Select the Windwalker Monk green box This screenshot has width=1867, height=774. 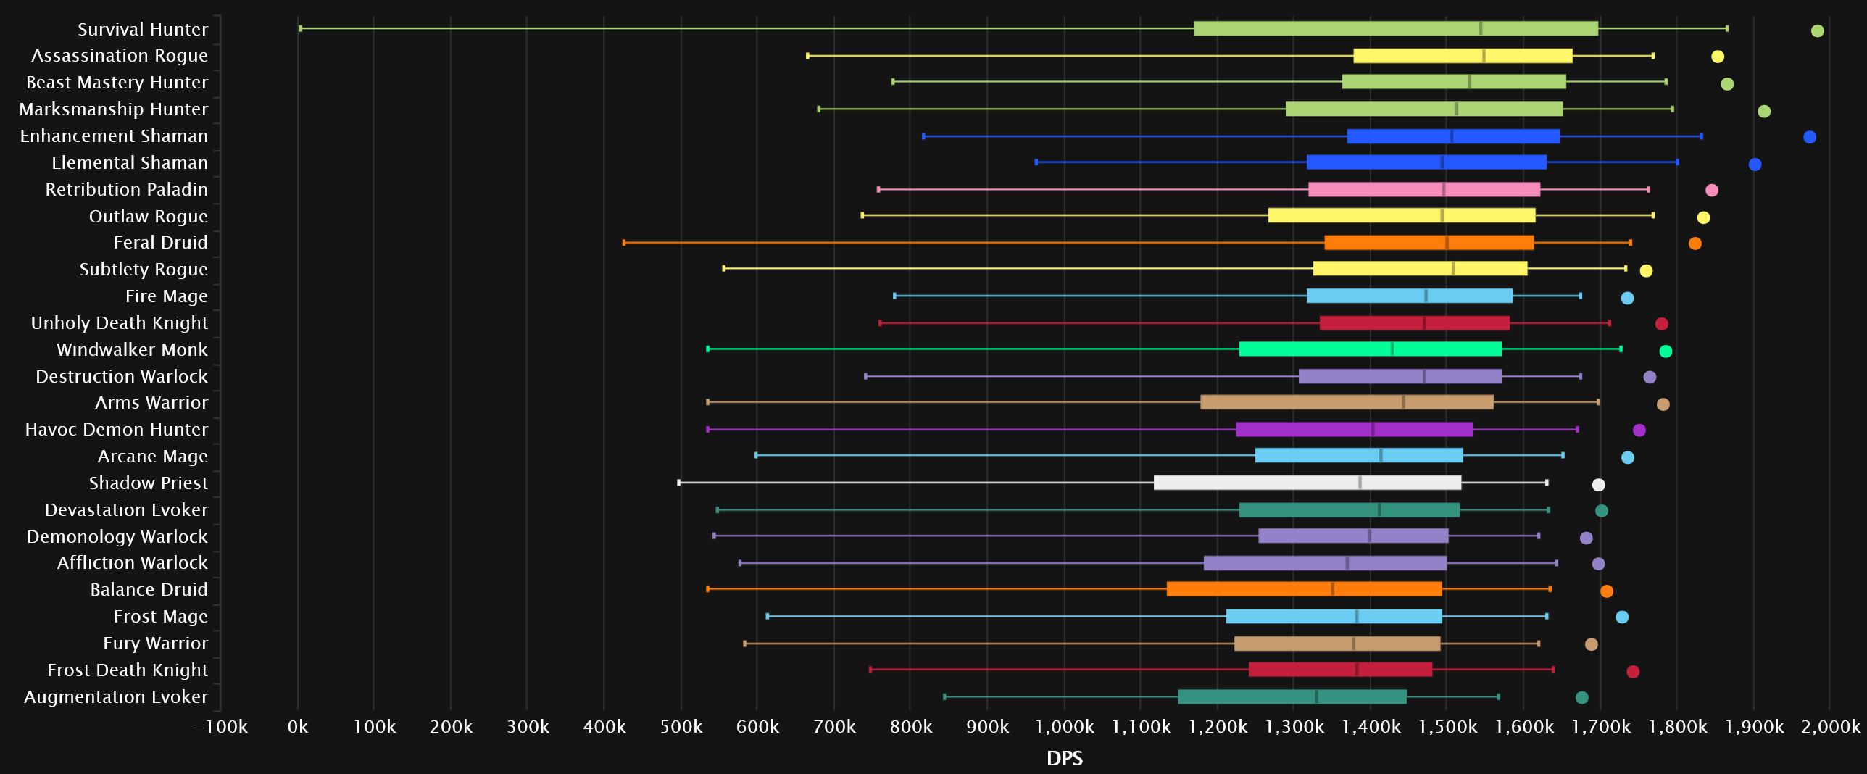coord(1370,349)
